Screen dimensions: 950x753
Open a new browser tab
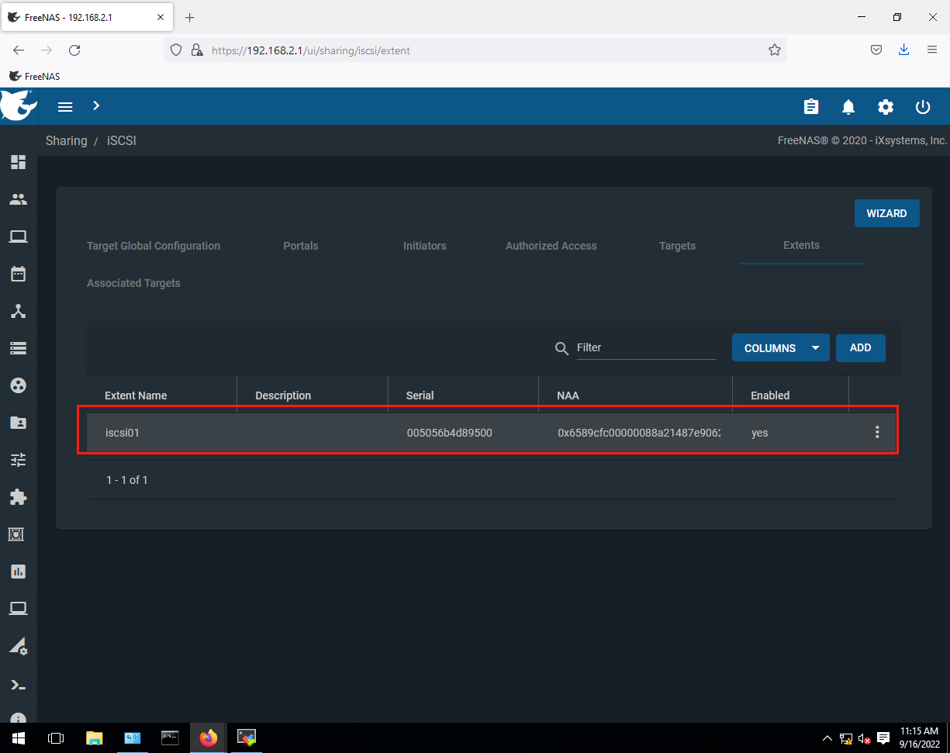coord(190,17)
